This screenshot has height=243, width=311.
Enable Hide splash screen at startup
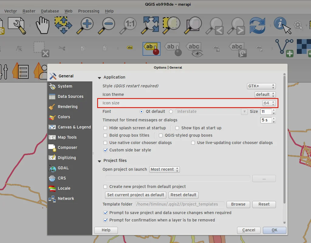105,128
